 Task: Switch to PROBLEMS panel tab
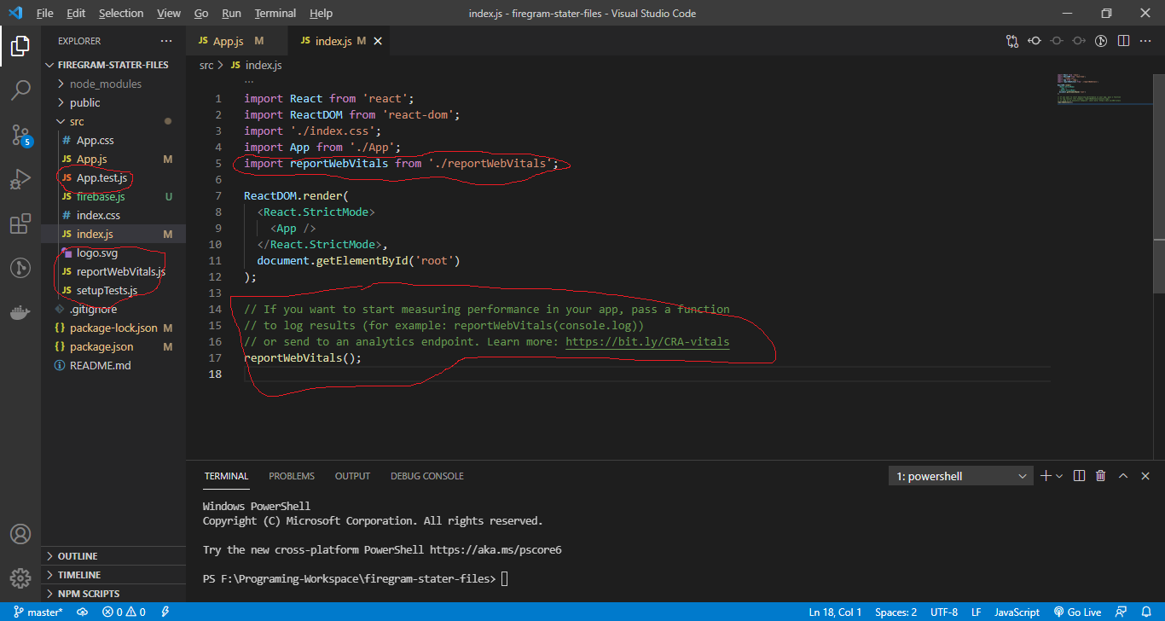click(292, 476)
